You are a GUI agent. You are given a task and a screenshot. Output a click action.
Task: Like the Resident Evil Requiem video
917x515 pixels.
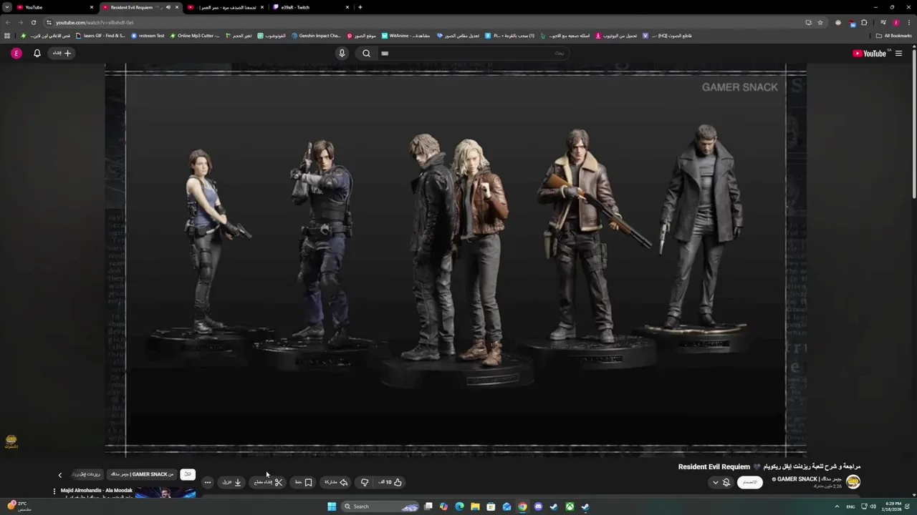[390, 482]
